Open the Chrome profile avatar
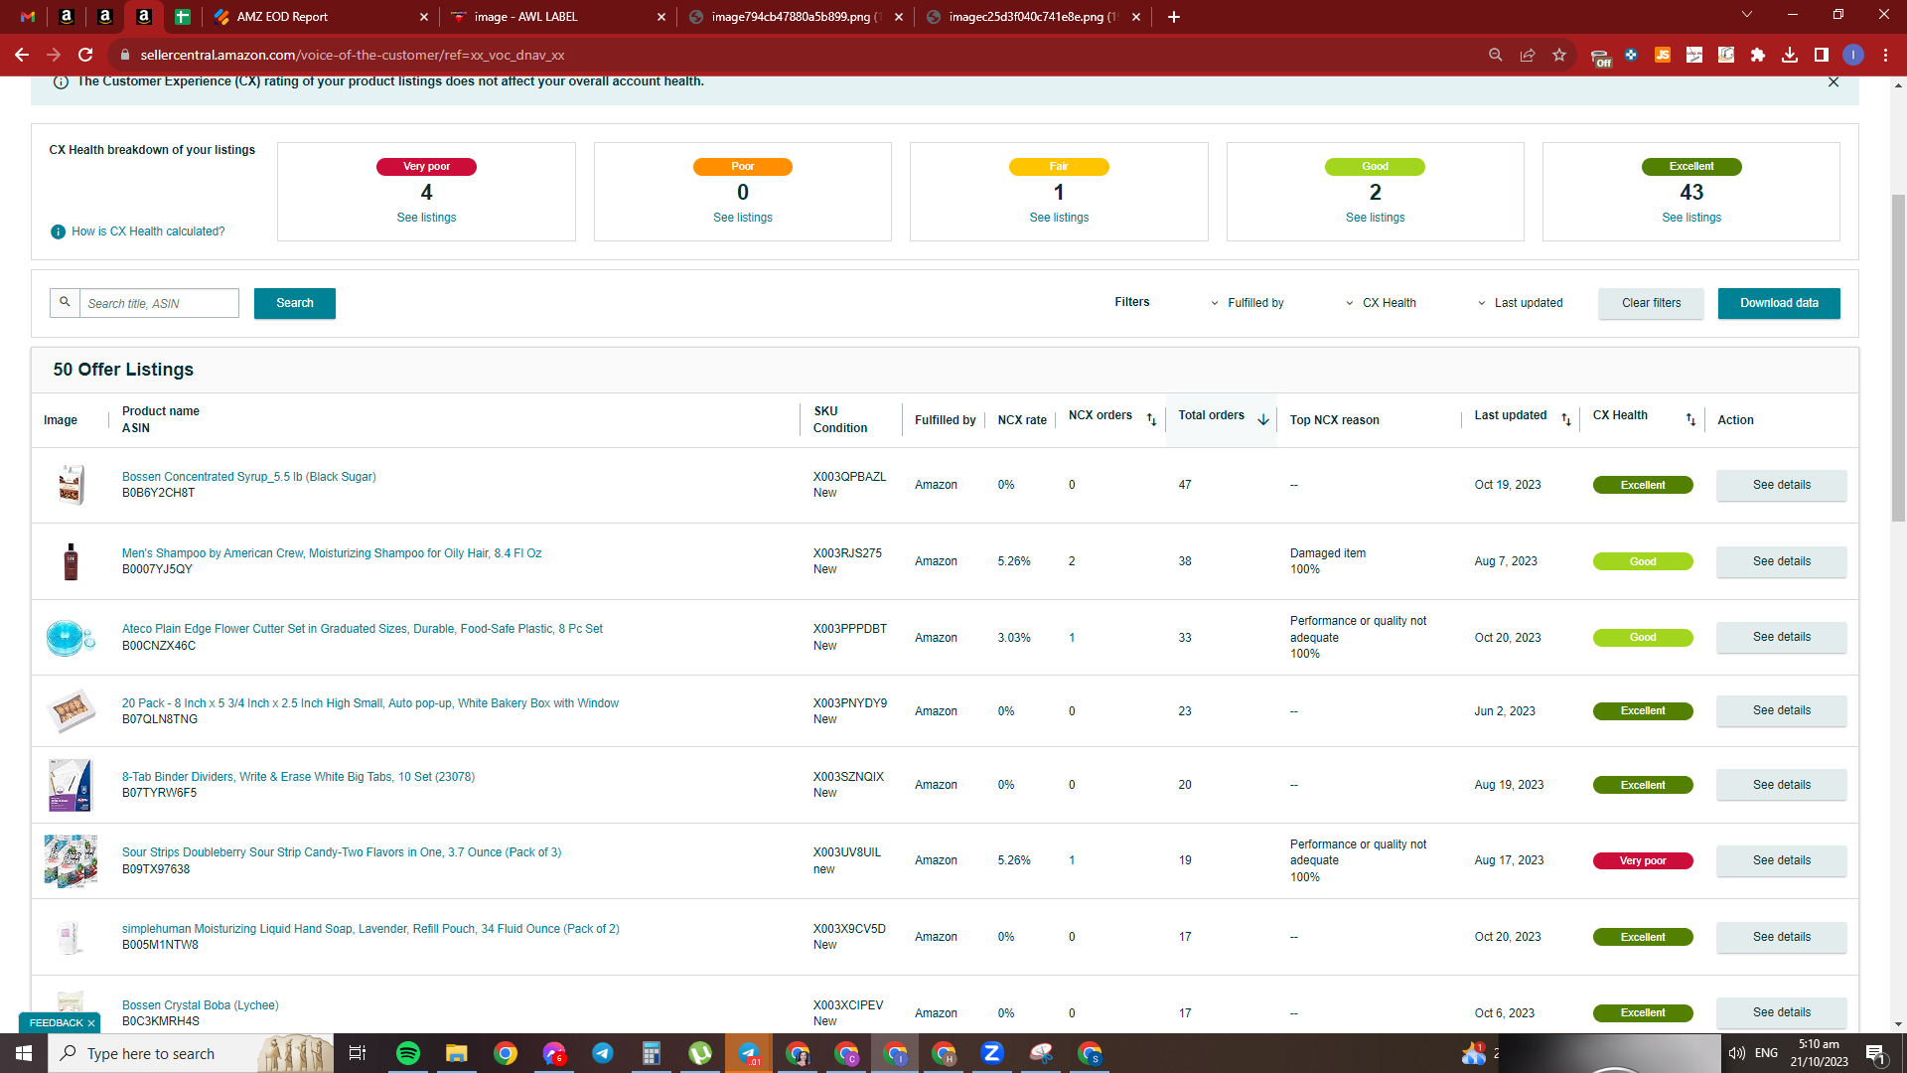The image size is (1907, 1073). click(1853, 55)
